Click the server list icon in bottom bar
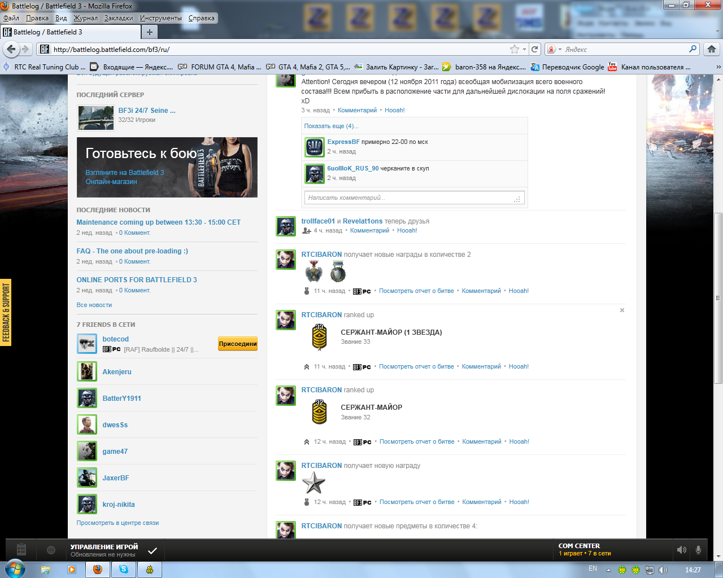 coord(21,549)
